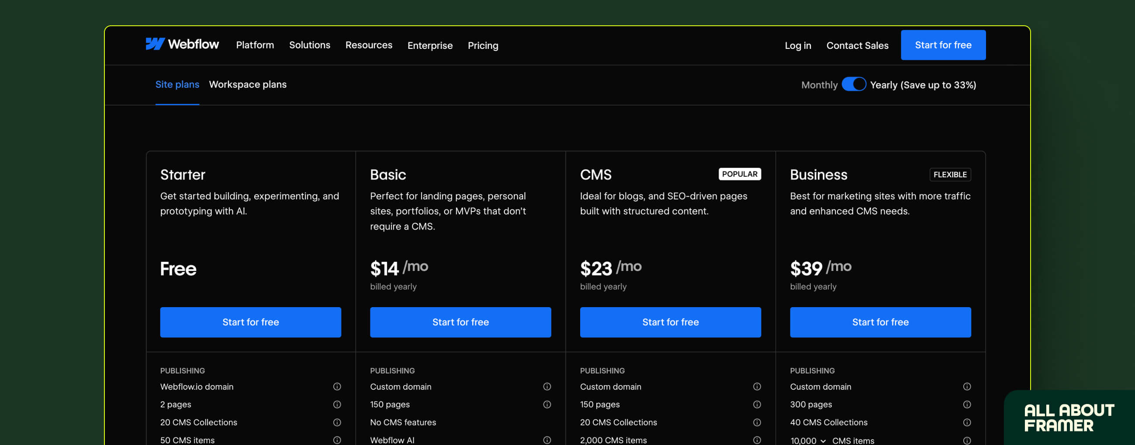
Task: Start for free on the CMS plan
Action: (x=670, y=322)
